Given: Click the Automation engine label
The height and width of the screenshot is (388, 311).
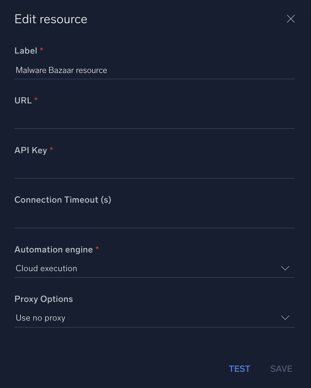Looking at the screenshot, I should [53, 249].
